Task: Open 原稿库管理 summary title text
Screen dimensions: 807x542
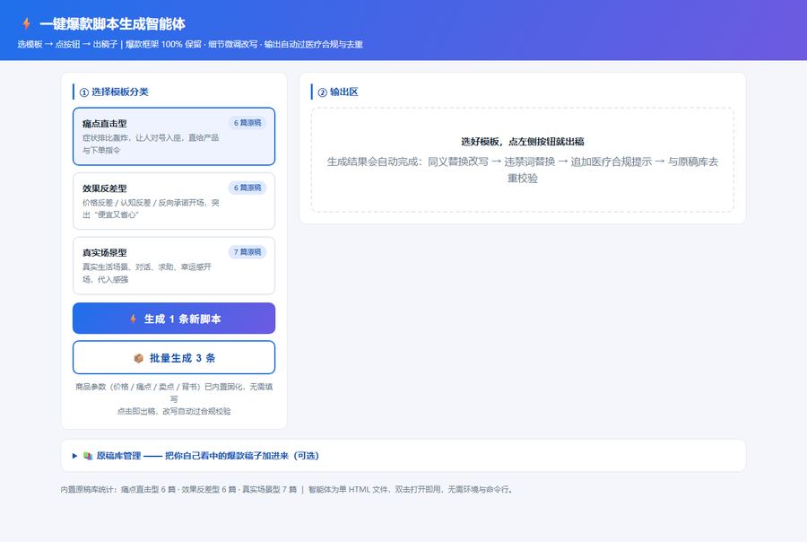Action: pos(207,456)
